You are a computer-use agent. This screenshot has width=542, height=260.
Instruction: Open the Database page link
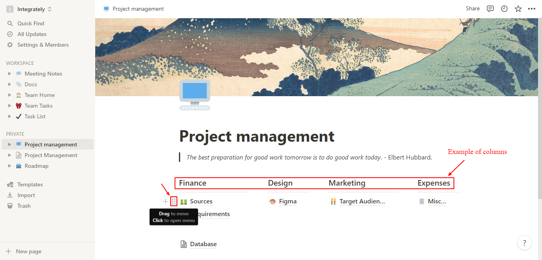(203, 244)
